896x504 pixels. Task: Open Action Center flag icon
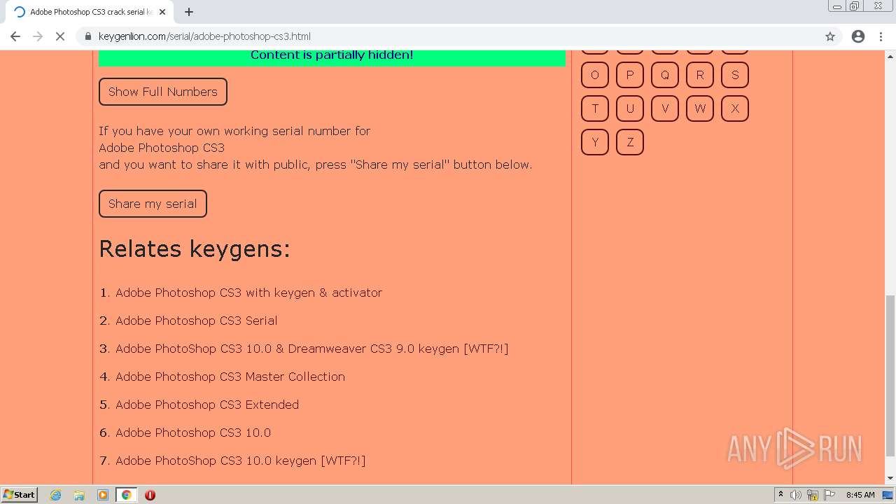pos(829,495)
